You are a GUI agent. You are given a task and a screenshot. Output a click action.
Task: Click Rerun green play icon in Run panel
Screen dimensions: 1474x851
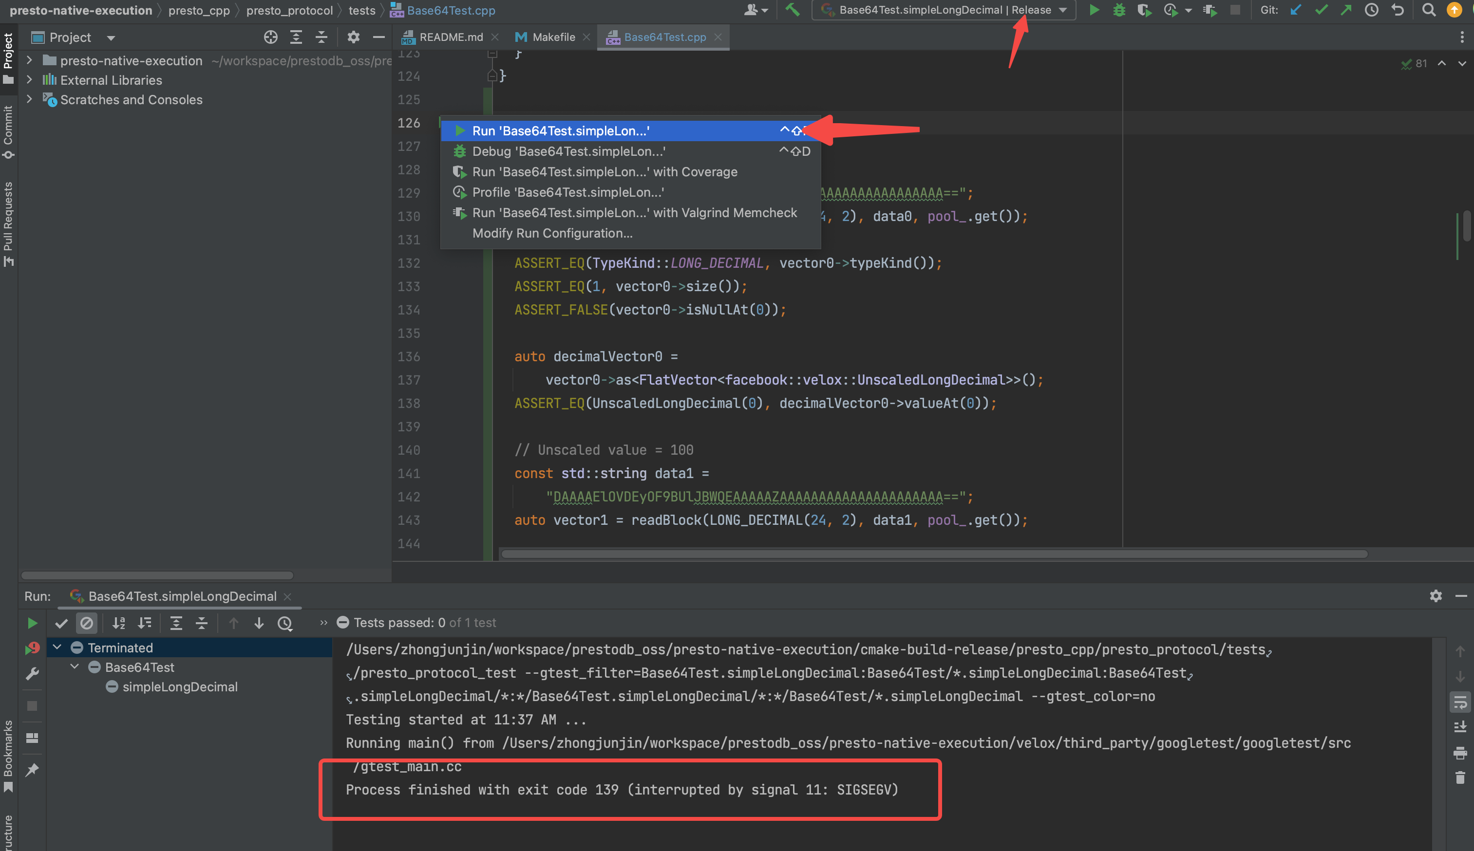click(x=32, y=623)
